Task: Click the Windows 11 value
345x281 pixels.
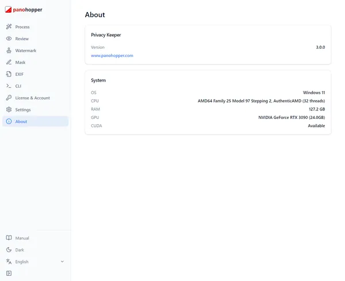Action: click(x=314, y=93)
